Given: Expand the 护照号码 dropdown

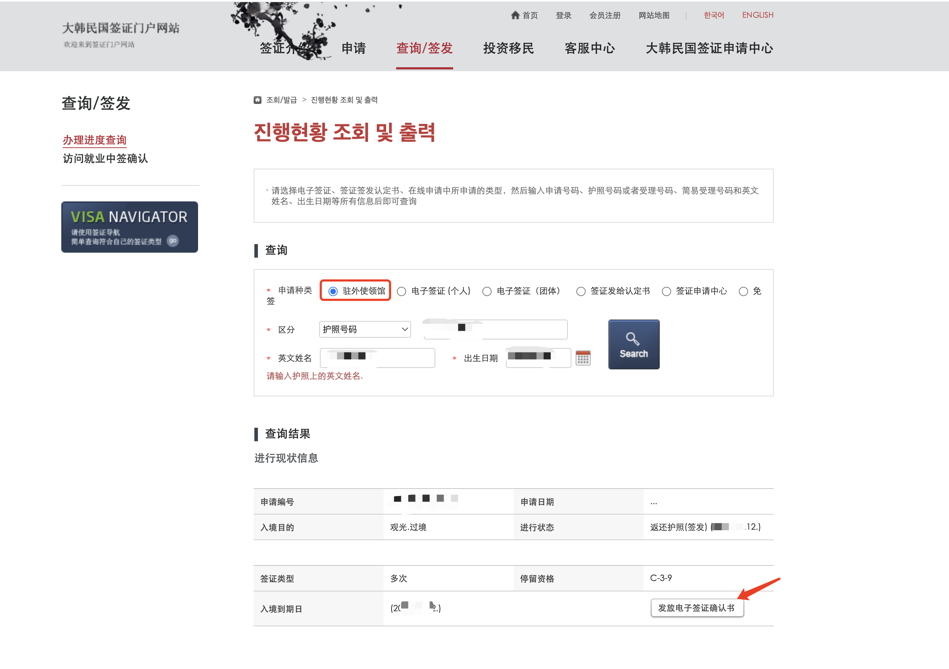Looking at the screenshot, I should pos(365,330).
